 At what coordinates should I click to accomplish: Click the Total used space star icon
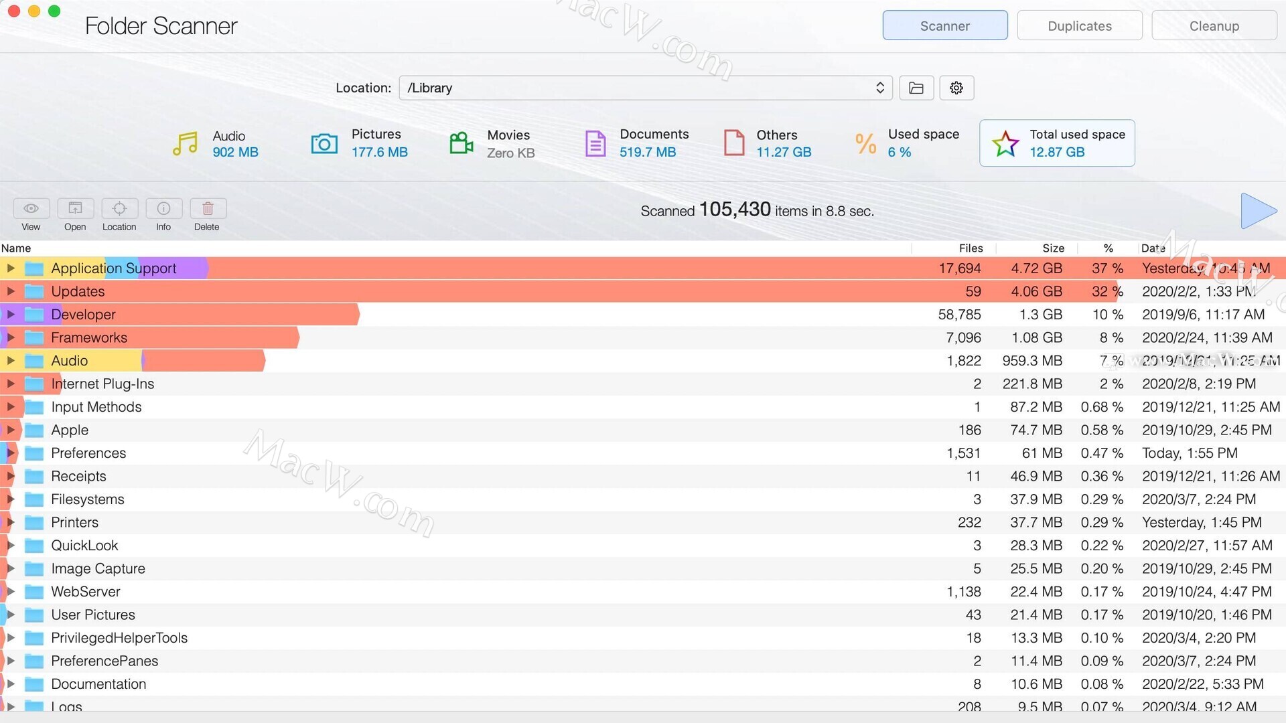(1005, 143)
